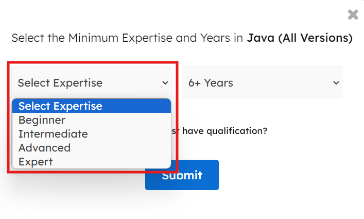Click the bold "Java (All Versions)" text
Viewport: 364px width, 219px height.
pyautogui.click(x=300, y=38)
